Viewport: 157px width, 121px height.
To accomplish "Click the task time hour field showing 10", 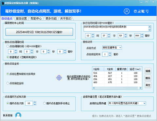I will click(x=88, y=36).
